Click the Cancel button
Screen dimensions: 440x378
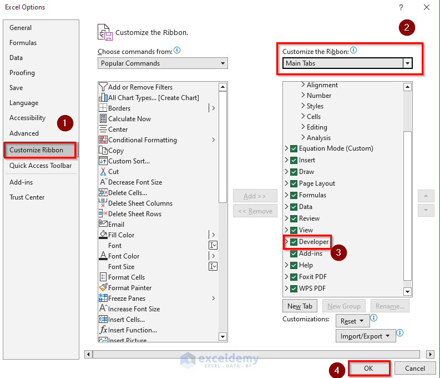pos(414,368)
